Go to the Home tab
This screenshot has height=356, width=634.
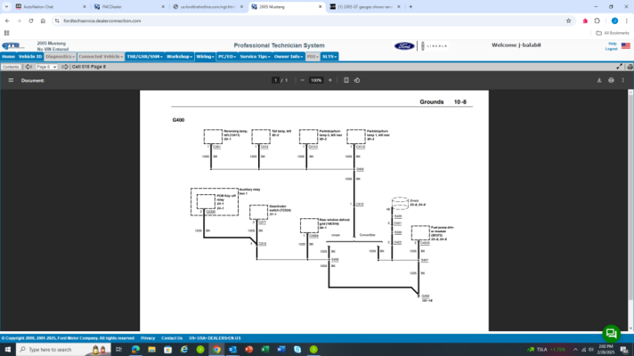click(8, 57)
